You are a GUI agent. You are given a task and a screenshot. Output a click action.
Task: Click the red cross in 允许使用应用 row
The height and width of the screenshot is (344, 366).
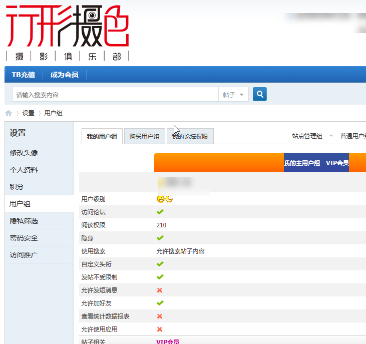point(160,329)
